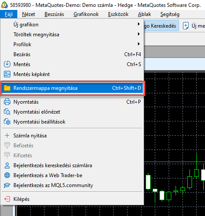Choose Új grafikon from the menu
The image size is (205, 216).
[73, 25]
